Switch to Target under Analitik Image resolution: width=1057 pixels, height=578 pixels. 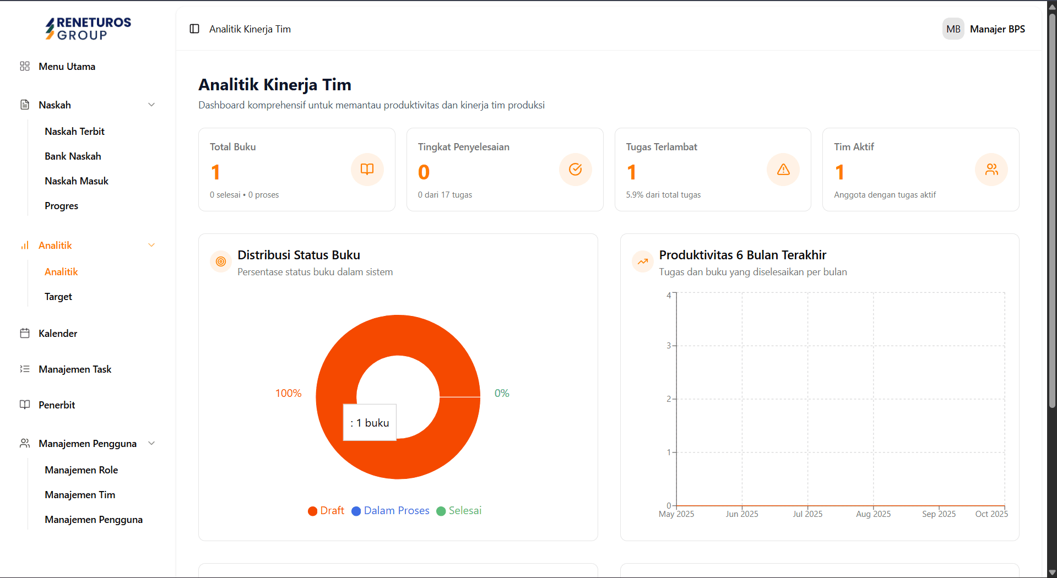(58, 296)
